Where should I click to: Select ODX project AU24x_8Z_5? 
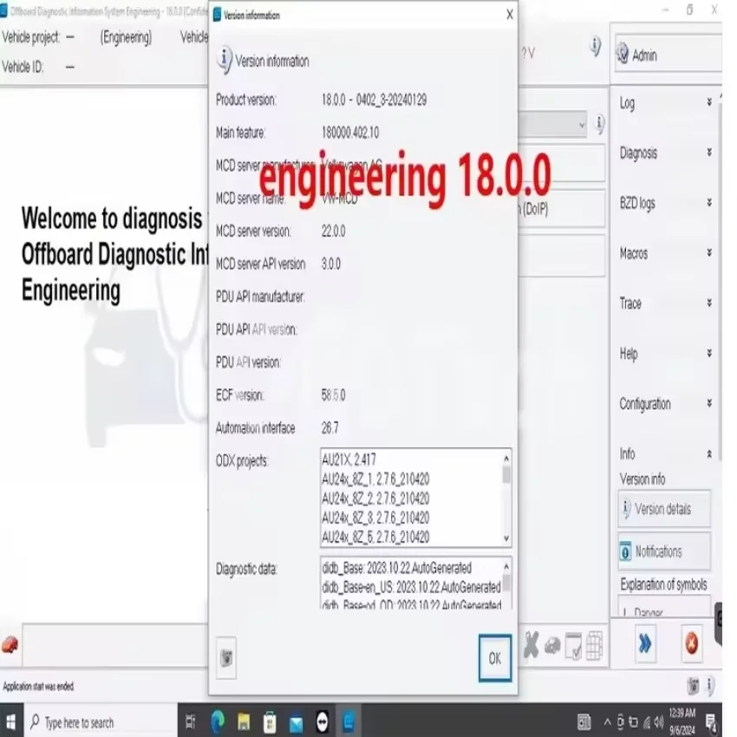tap(375, 537)
